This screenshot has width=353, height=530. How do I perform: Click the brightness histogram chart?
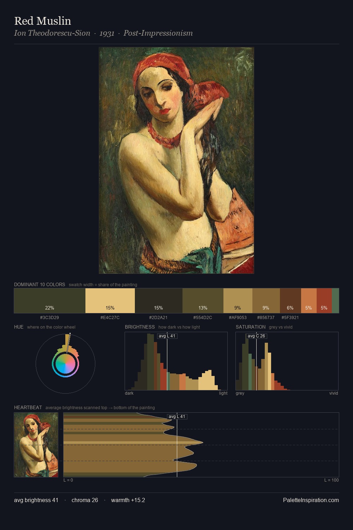pyautogui.click(x=176, y=361)
